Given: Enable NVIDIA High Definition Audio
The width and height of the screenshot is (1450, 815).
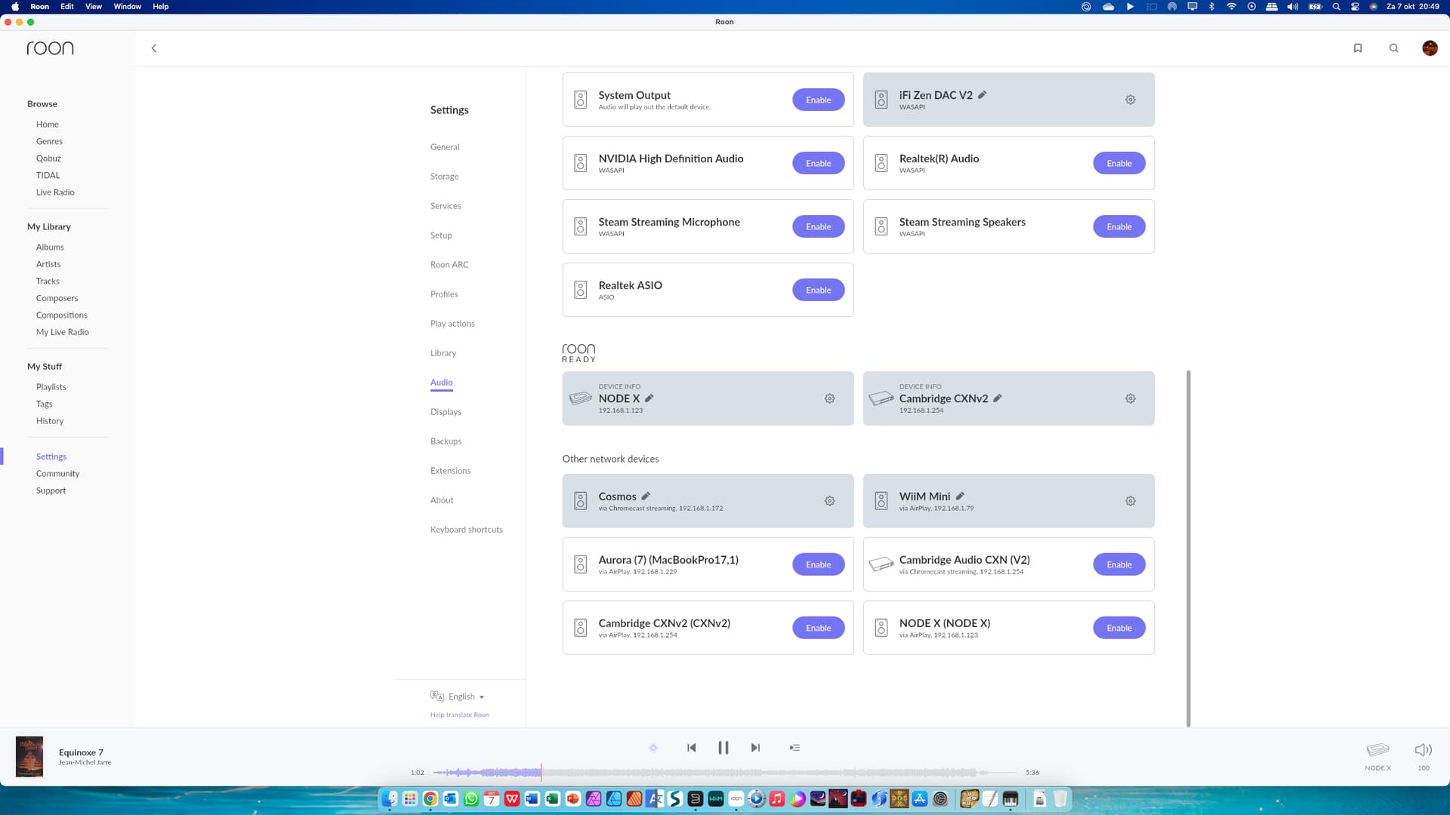Looking at the screenshot, I should (x=818, y=163).
